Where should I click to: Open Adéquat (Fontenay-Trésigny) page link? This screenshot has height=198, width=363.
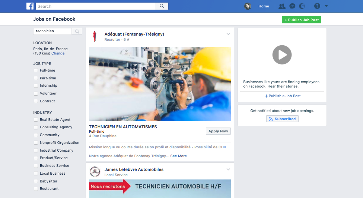pos(134,34)
